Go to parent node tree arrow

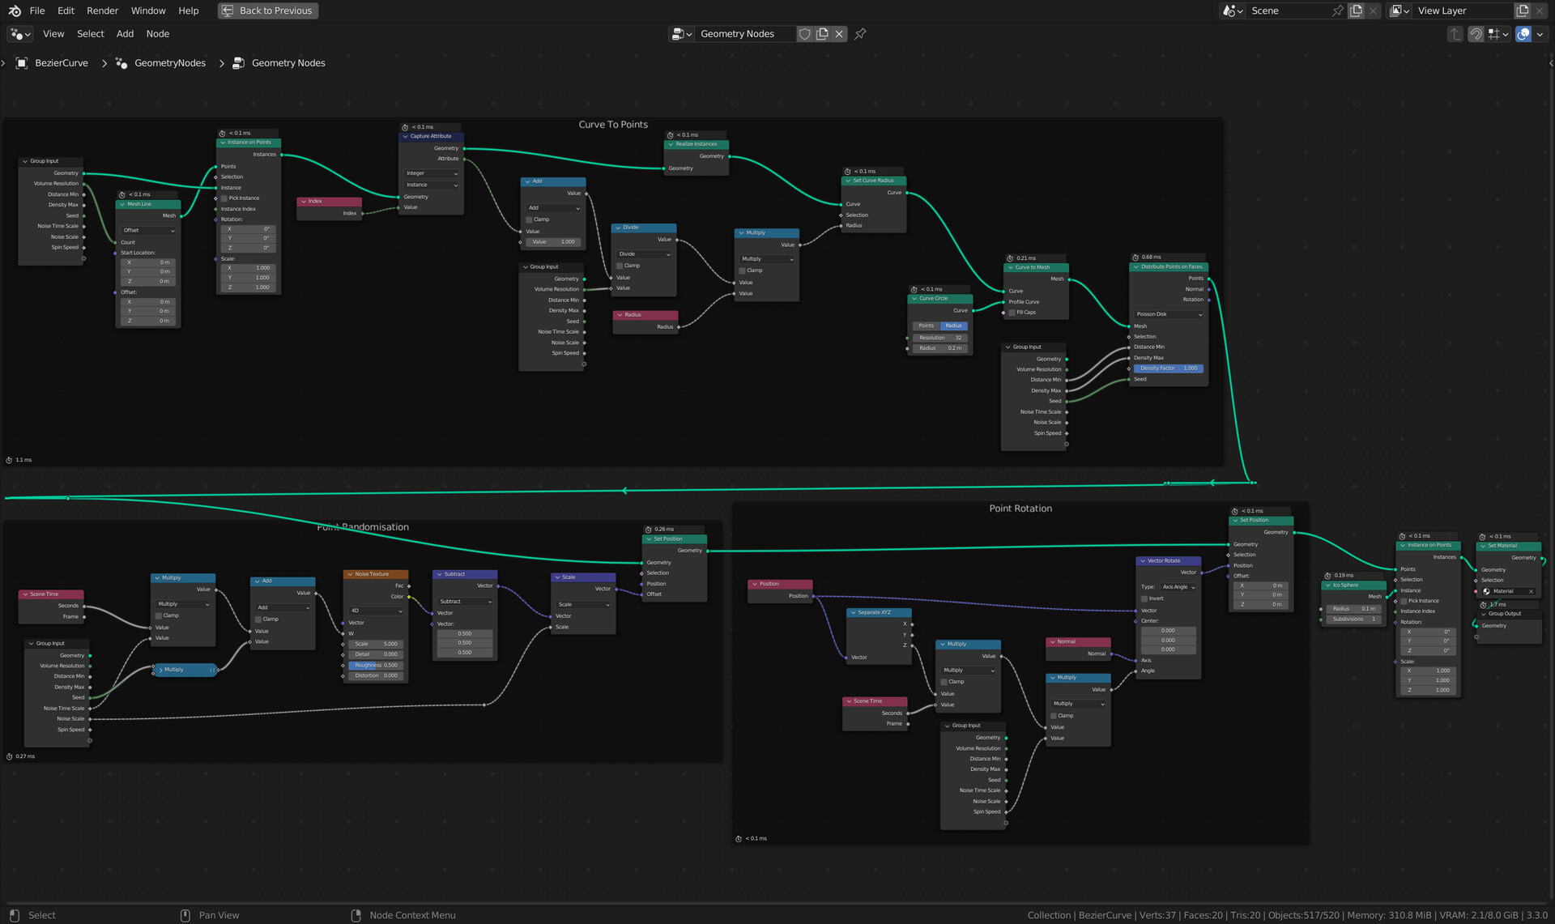tap(1455, 34)
